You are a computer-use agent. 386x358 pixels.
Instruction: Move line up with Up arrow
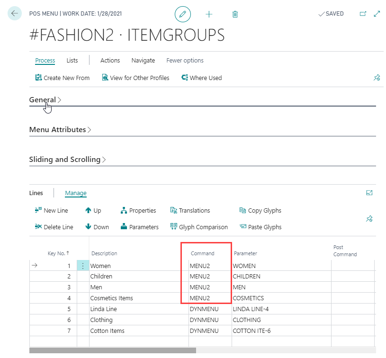click(x=93, y=211)
